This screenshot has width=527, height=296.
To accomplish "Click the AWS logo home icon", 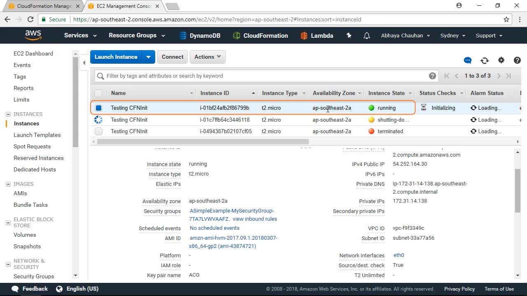I will click(x=33, y=35).
